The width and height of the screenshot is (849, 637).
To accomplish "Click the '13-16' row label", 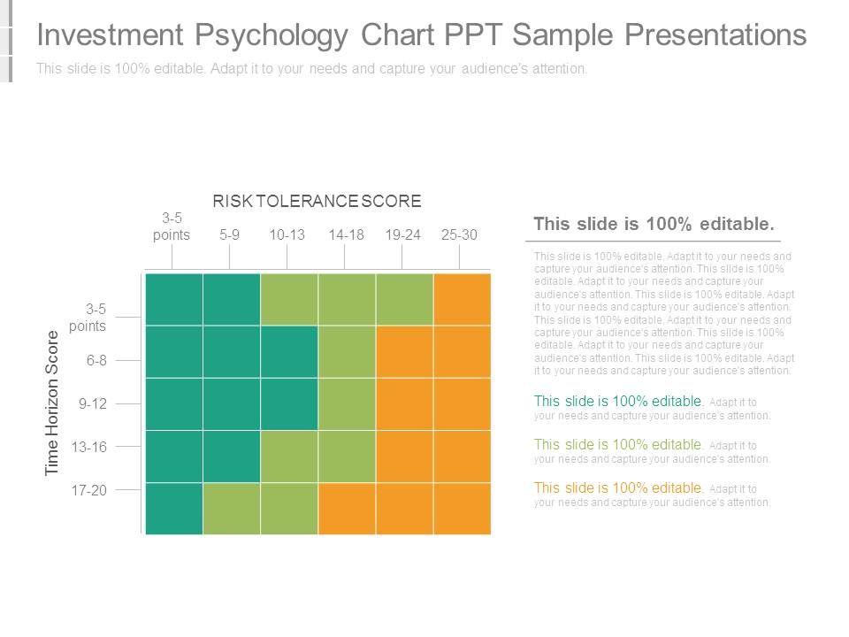I will click(89, 447).
